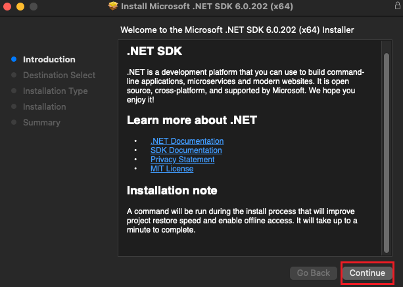Click the package icon in the title bar
Image resolution: width=403 pixels, height=287 pixels.
[113, 7]
